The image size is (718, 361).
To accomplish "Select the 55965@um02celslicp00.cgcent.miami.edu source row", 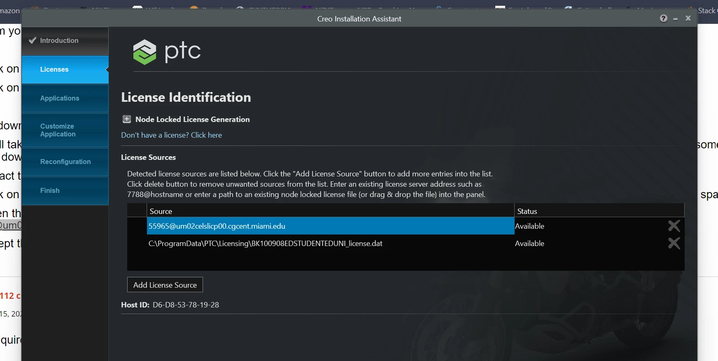I will coord(331,226).
